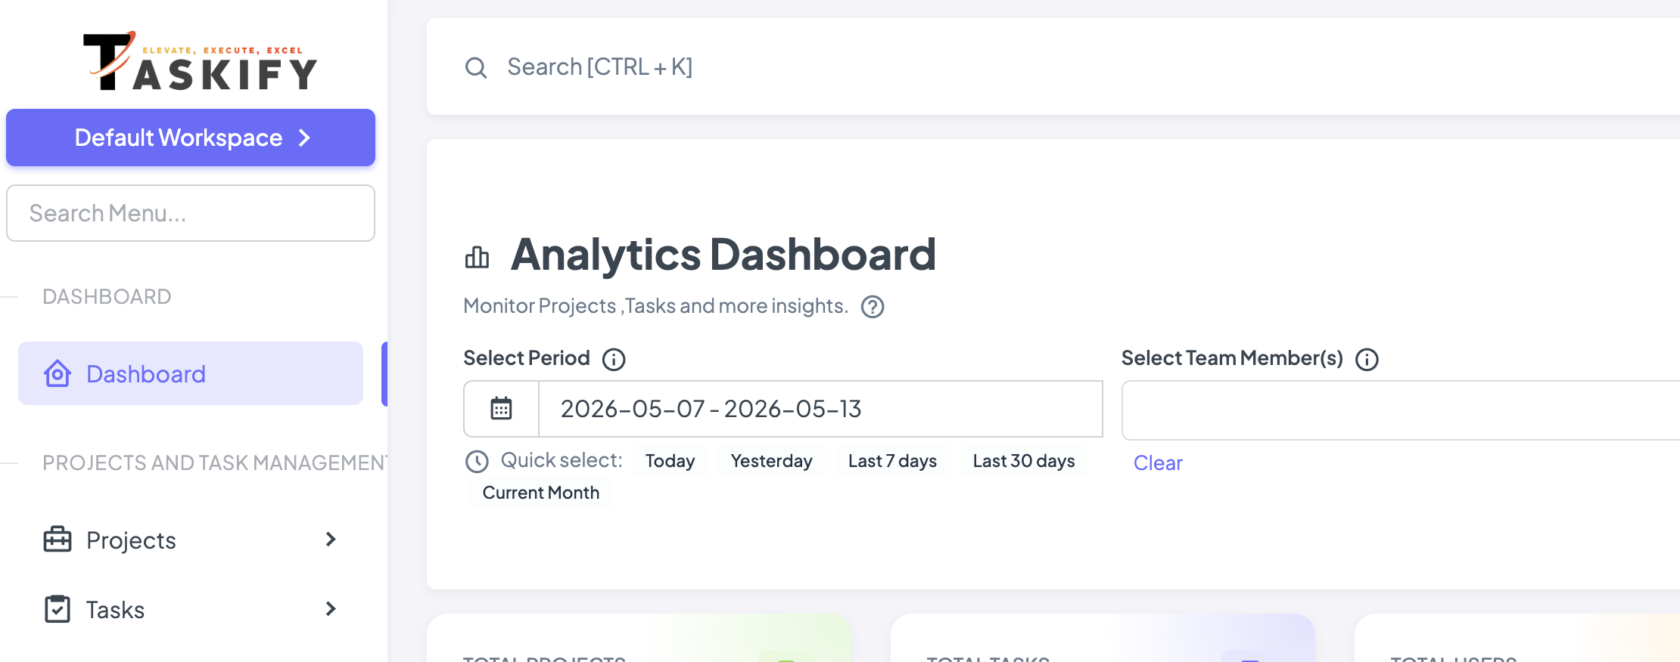
Task: Choose the Last 30 days quick select
Action: point(1024,461)
